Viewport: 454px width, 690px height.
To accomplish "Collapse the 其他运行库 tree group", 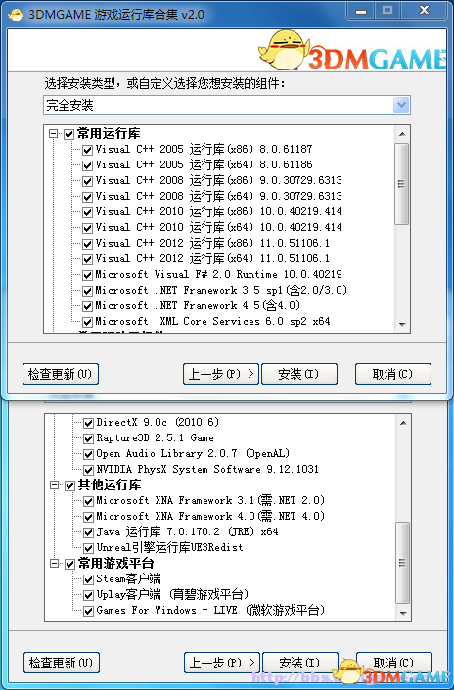I will tap(55, 485).
